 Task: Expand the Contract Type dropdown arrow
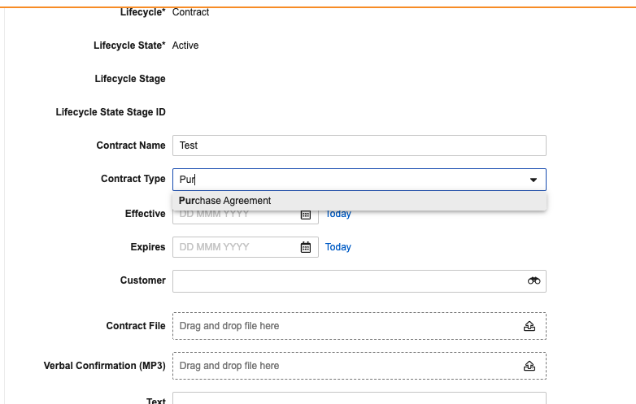[x=534, y=180]
